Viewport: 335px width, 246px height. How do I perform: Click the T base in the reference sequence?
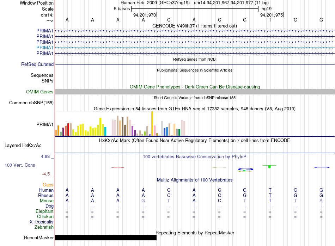pos(270,20)
